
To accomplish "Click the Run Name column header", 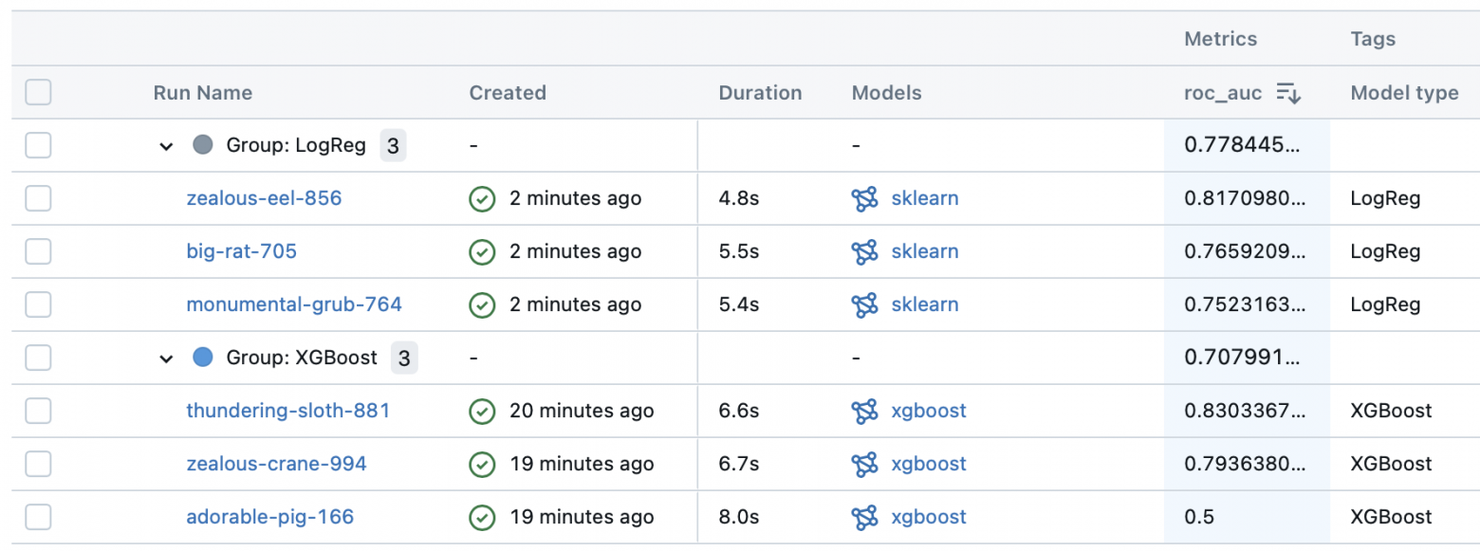I will coord(203,93).
